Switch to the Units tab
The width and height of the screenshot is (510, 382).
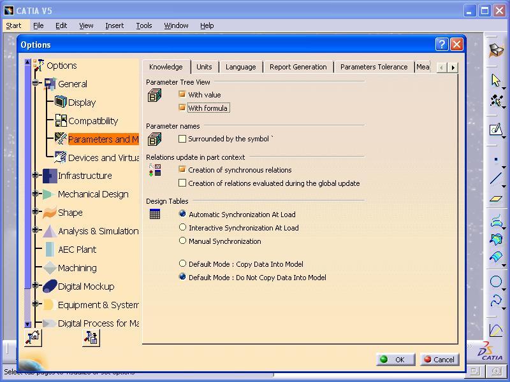click(x=204, y=67)
